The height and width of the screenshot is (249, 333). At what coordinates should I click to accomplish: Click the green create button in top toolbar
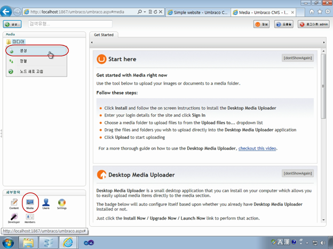tap(12, 24)
